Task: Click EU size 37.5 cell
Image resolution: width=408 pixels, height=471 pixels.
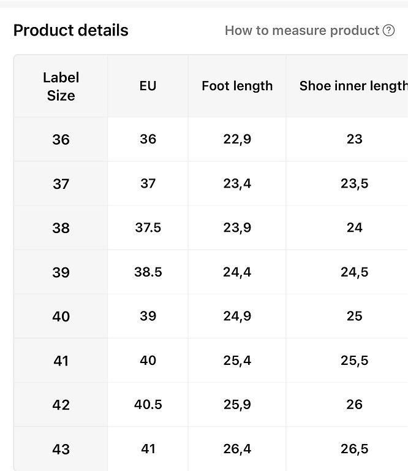Action: (x=148, y=228)
